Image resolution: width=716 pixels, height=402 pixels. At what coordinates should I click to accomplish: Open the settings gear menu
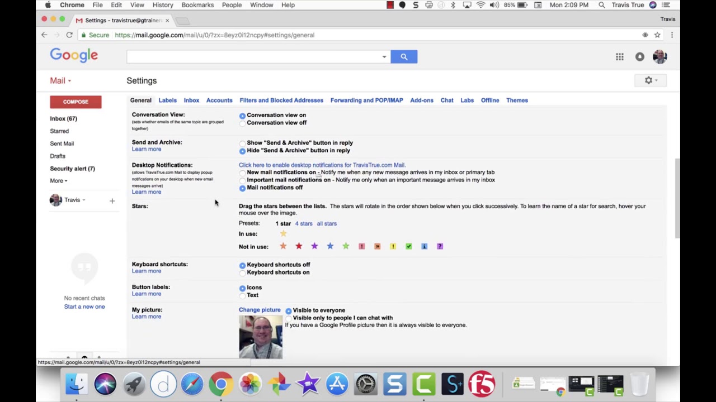point(649,80)
